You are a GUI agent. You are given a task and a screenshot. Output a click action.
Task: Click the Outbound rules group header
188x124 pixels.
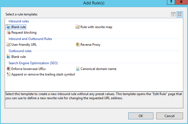20,51
